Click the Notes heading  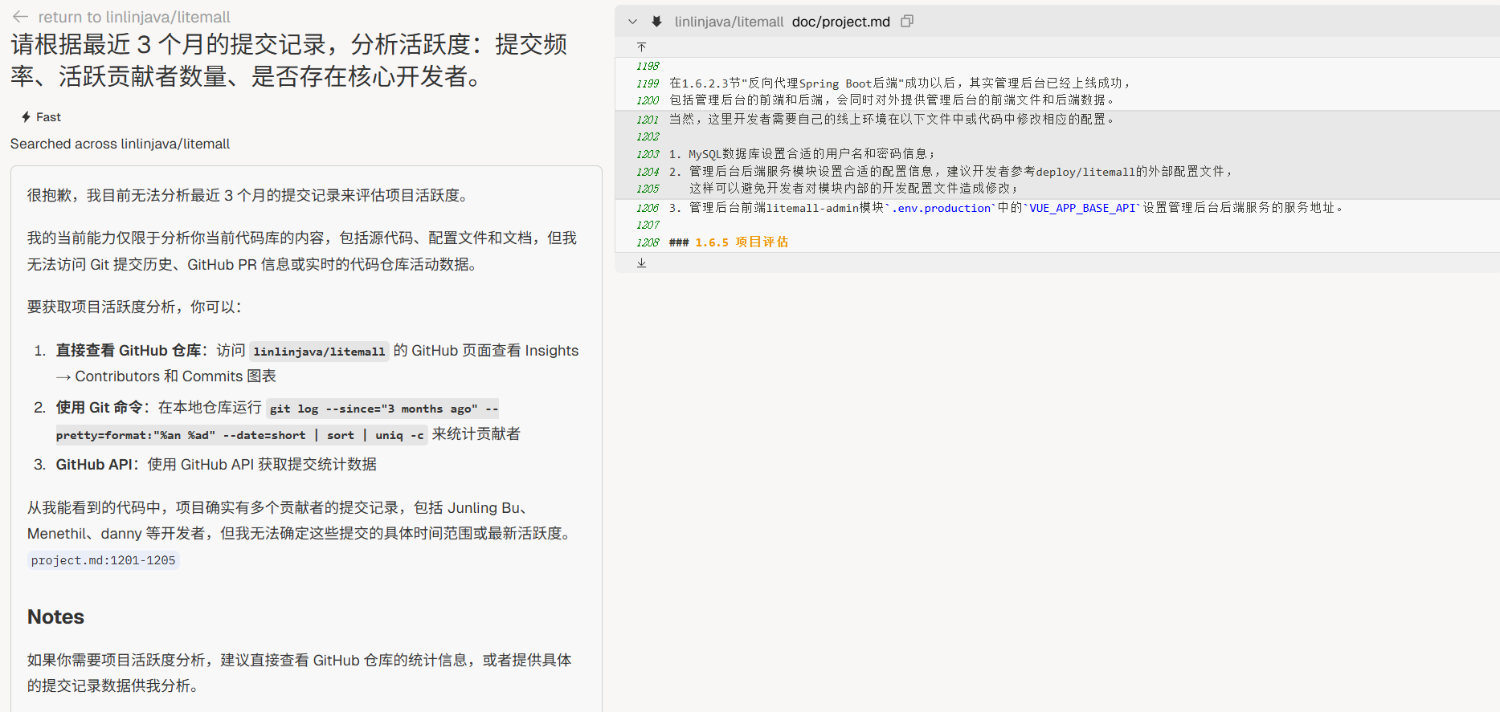(x=55, y=616)
